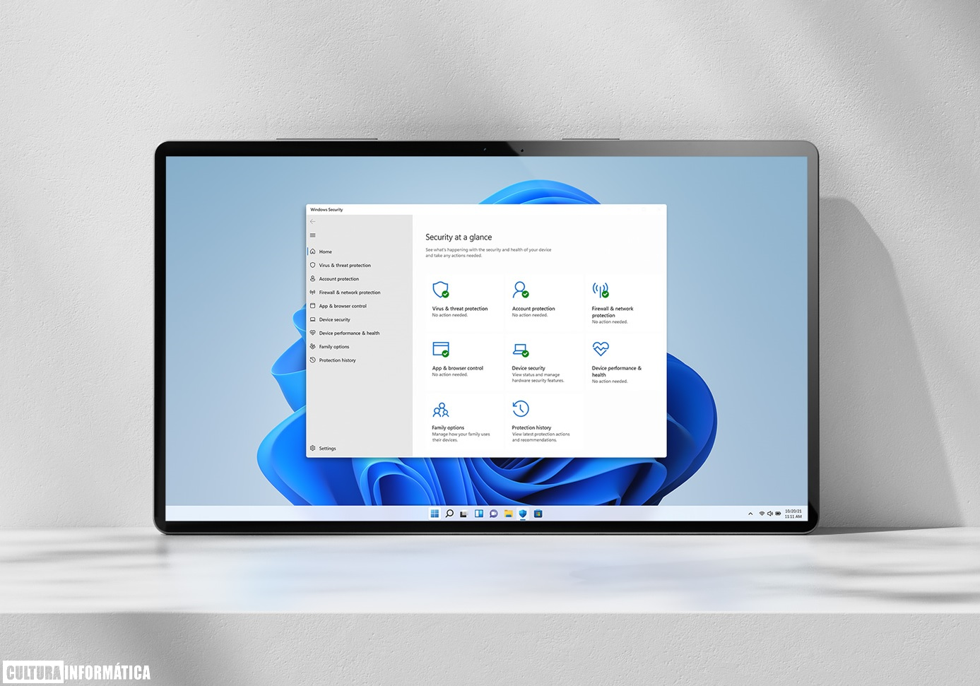Open the Protection history clock tile
Image resolution: width=980 pixels, height=686 pixels.
click(x=543, y=420)
